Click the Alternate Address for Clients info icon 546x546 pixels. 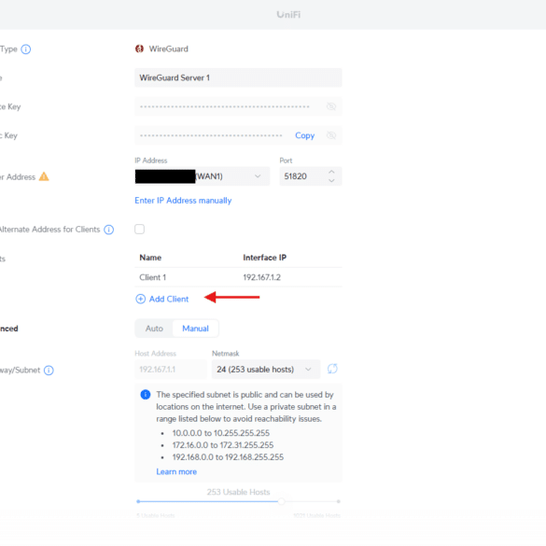[x=109, y=230]
